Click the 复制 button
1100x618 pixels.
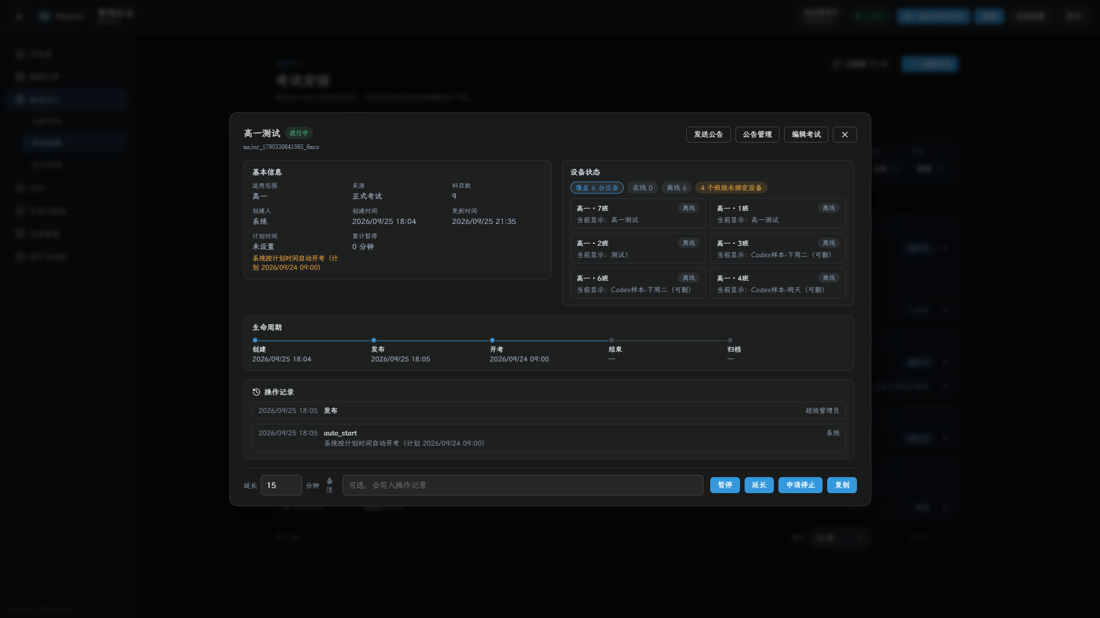pos(842,485)
